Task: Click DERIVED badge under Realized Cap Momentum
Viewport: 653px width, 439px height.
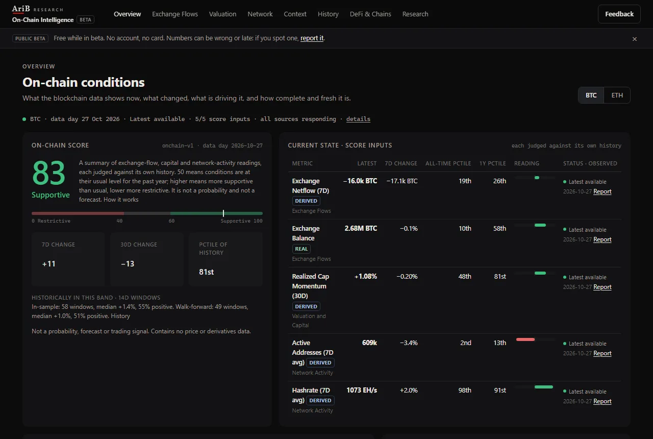Action: (x=306, y=307)
